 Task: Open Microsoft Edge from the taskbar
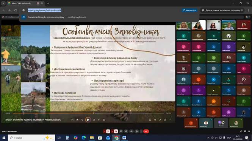pos(84,138)
